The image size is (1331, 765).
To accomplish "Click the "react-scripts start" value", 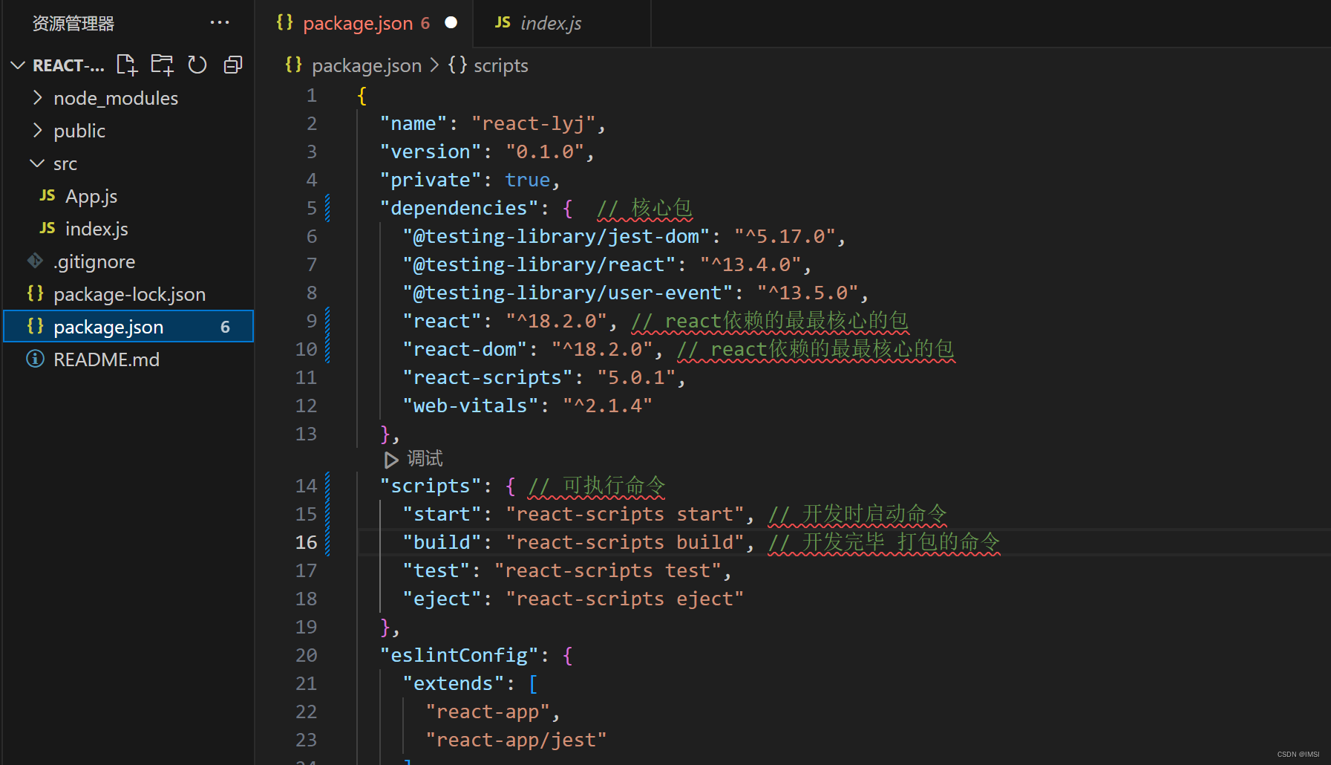I will (625, 514).
